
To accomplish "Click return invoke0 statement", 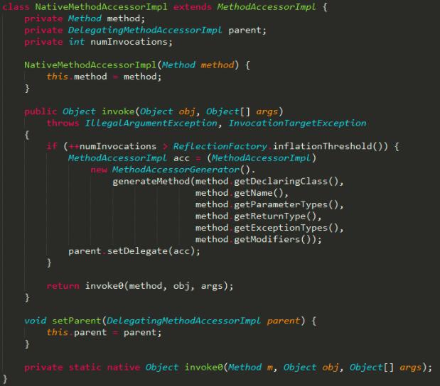I will (x=140, y=286).
